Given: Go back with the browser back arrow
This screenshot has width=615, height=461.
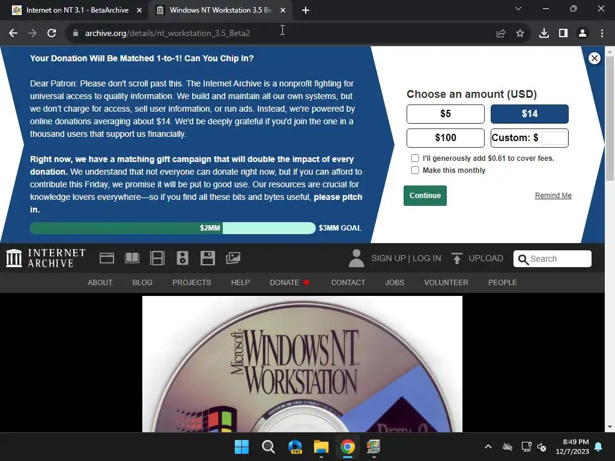Looking at the screenshot, I should tap(13, 34).
